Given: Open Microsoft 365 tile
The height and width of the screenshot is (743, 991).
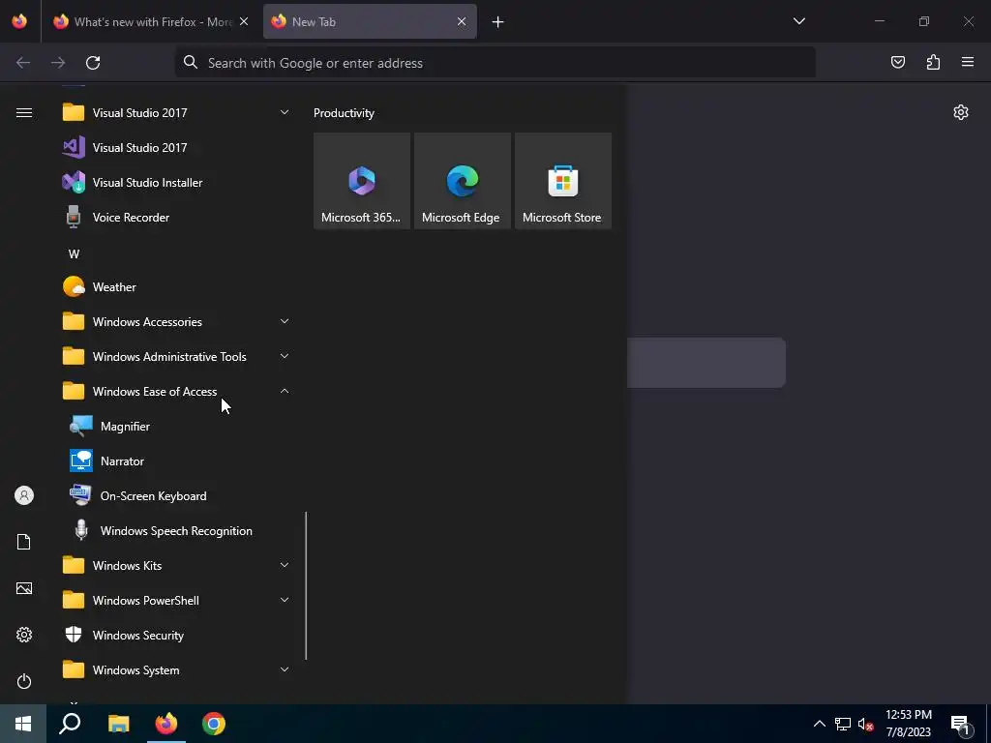Looking at the screenshot, I should (362, 181).
